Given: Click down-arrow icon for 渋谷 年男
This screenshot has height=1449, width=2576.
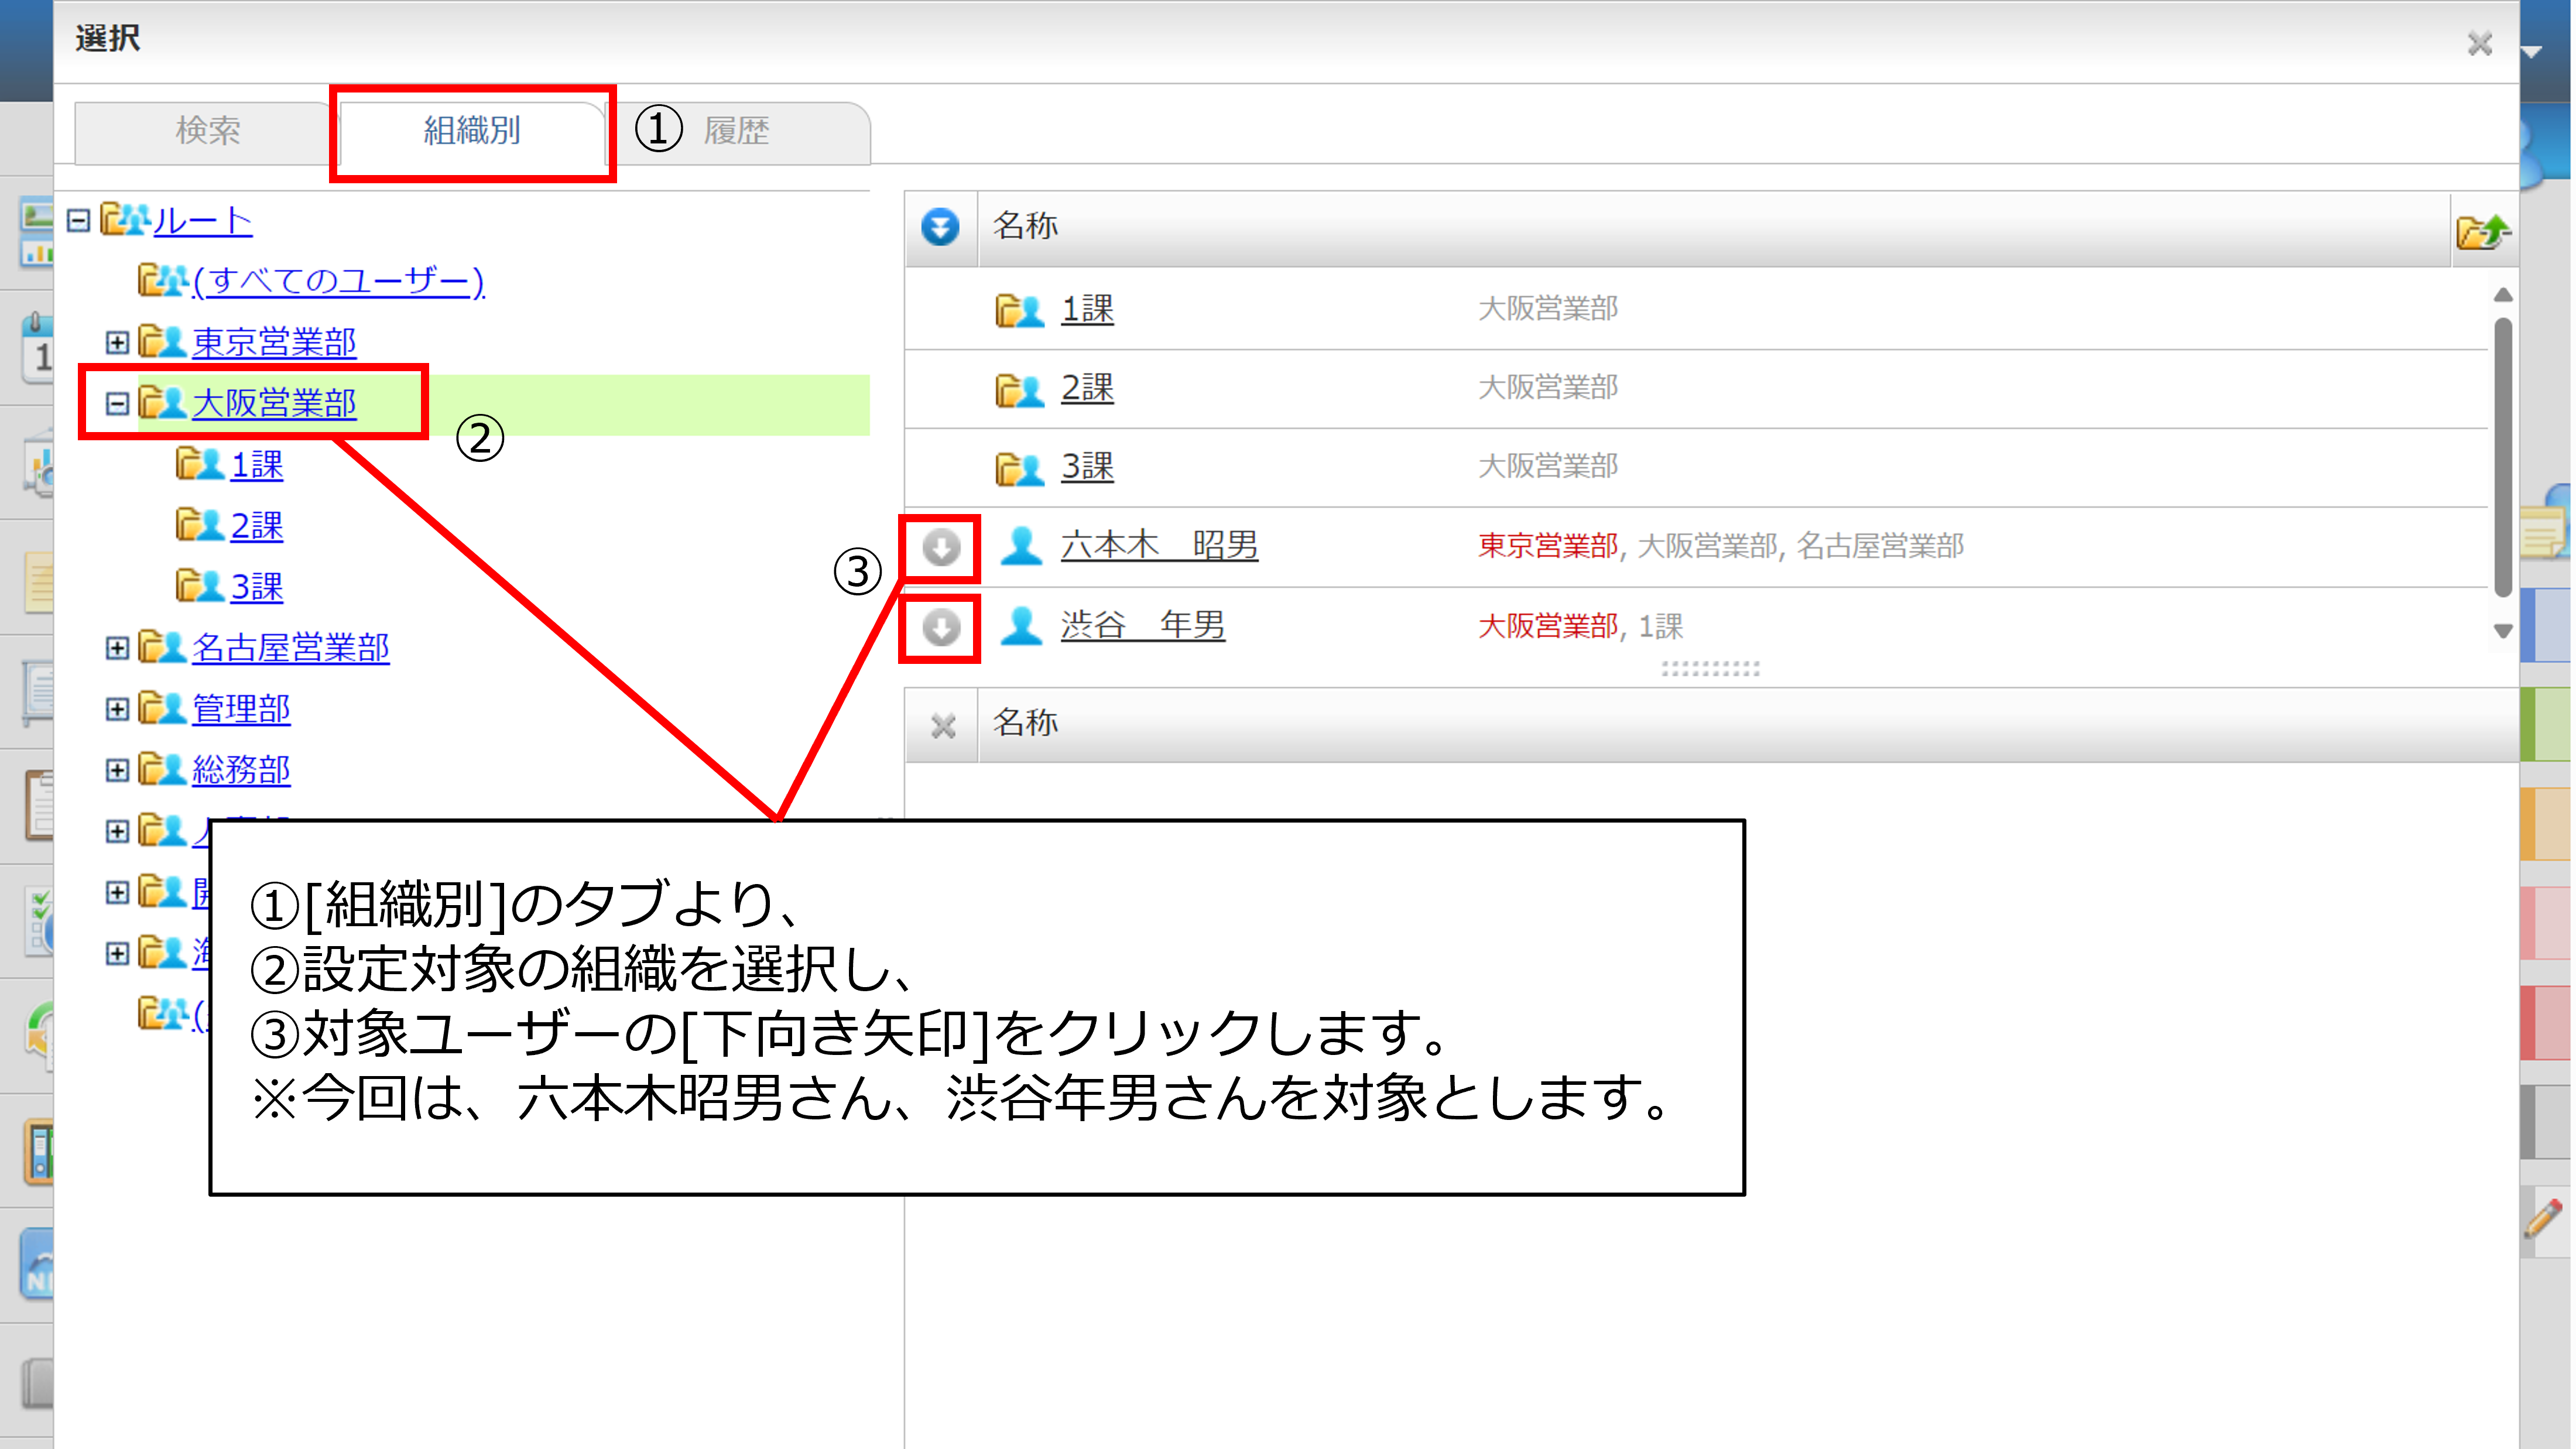Looking at the screenshot, I should click(940, 628).
